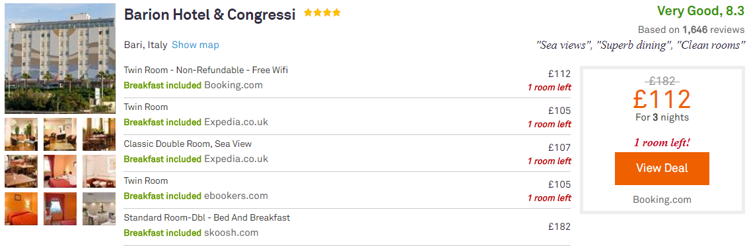This screenshot has height=247, width=749.
Task: Click the £182 price on the skoosh row
Action: point(559,227)
